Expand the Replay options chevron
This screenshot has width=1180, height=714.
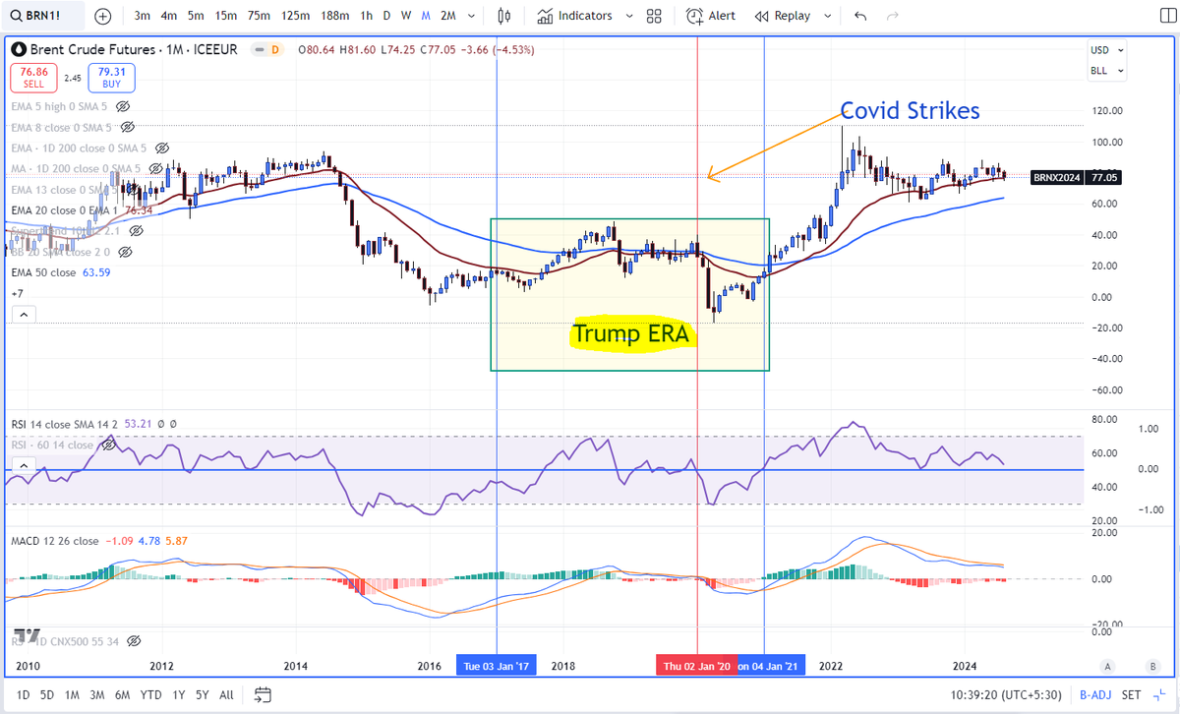827,16
